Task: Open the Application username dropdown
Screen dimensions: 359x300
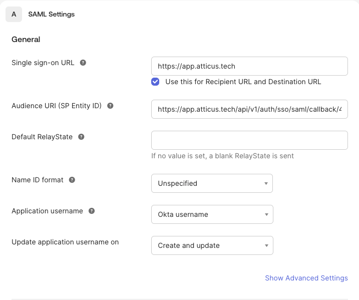Action: tap(212, 214)
